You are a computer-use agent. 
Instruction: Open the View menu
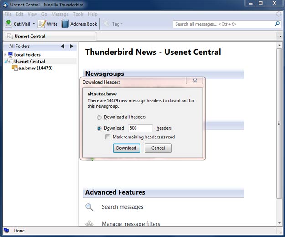point(32,14)
